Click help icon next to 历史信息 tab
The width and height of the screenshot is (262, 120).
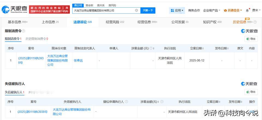point(255,22)
